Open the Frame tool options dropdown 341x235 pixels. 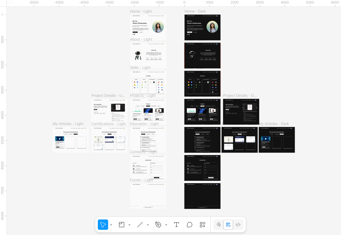(129, 225)
